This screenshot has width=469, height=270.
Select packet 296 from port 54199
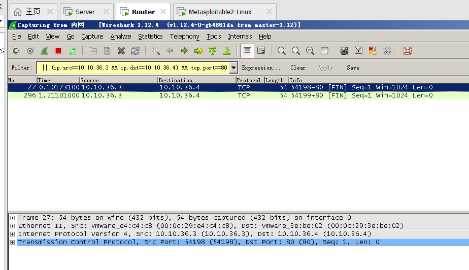click(x=238, y=95)
